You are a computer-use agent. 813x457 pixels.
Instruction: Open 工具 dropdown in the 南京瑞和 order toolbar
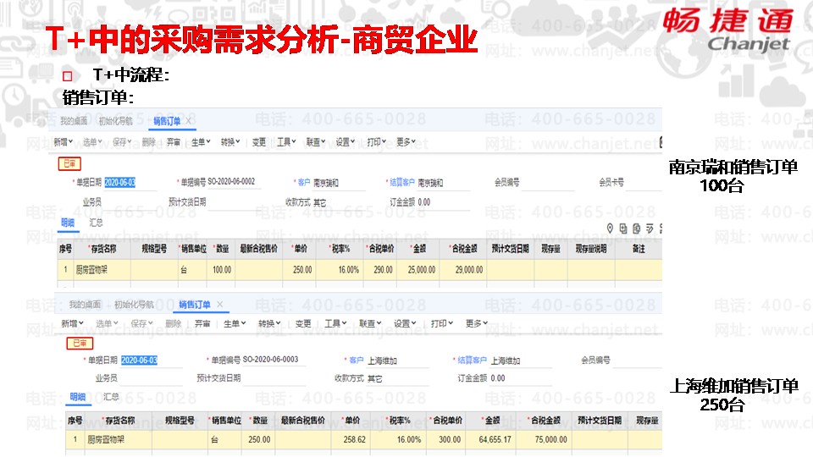click(x=286, y=141)
